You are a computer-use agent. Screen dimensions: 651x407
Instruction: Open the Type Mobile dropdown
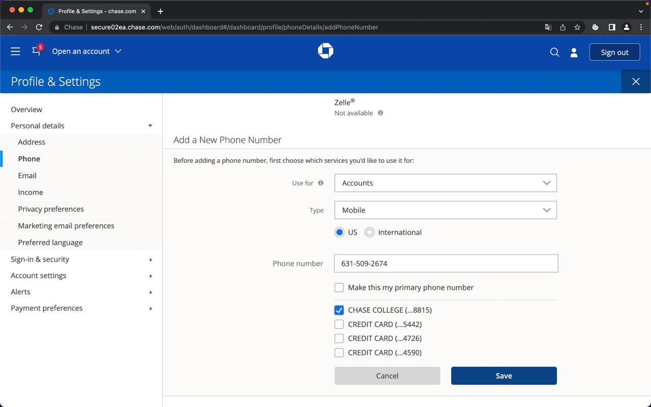(445, 210)
